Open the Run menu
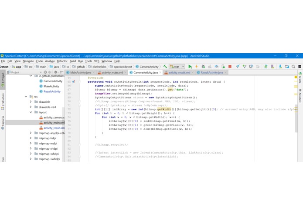Screen dimensions: 303x215 80,61
